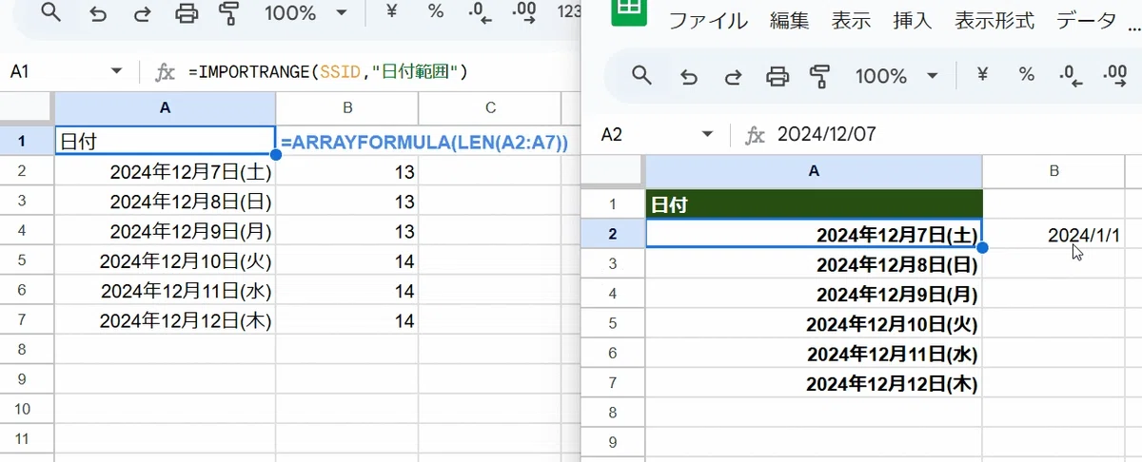Click the print icon in the left spreadsheet toolbar
This screenshot has height=462, width=1142.
click(187, 13)
